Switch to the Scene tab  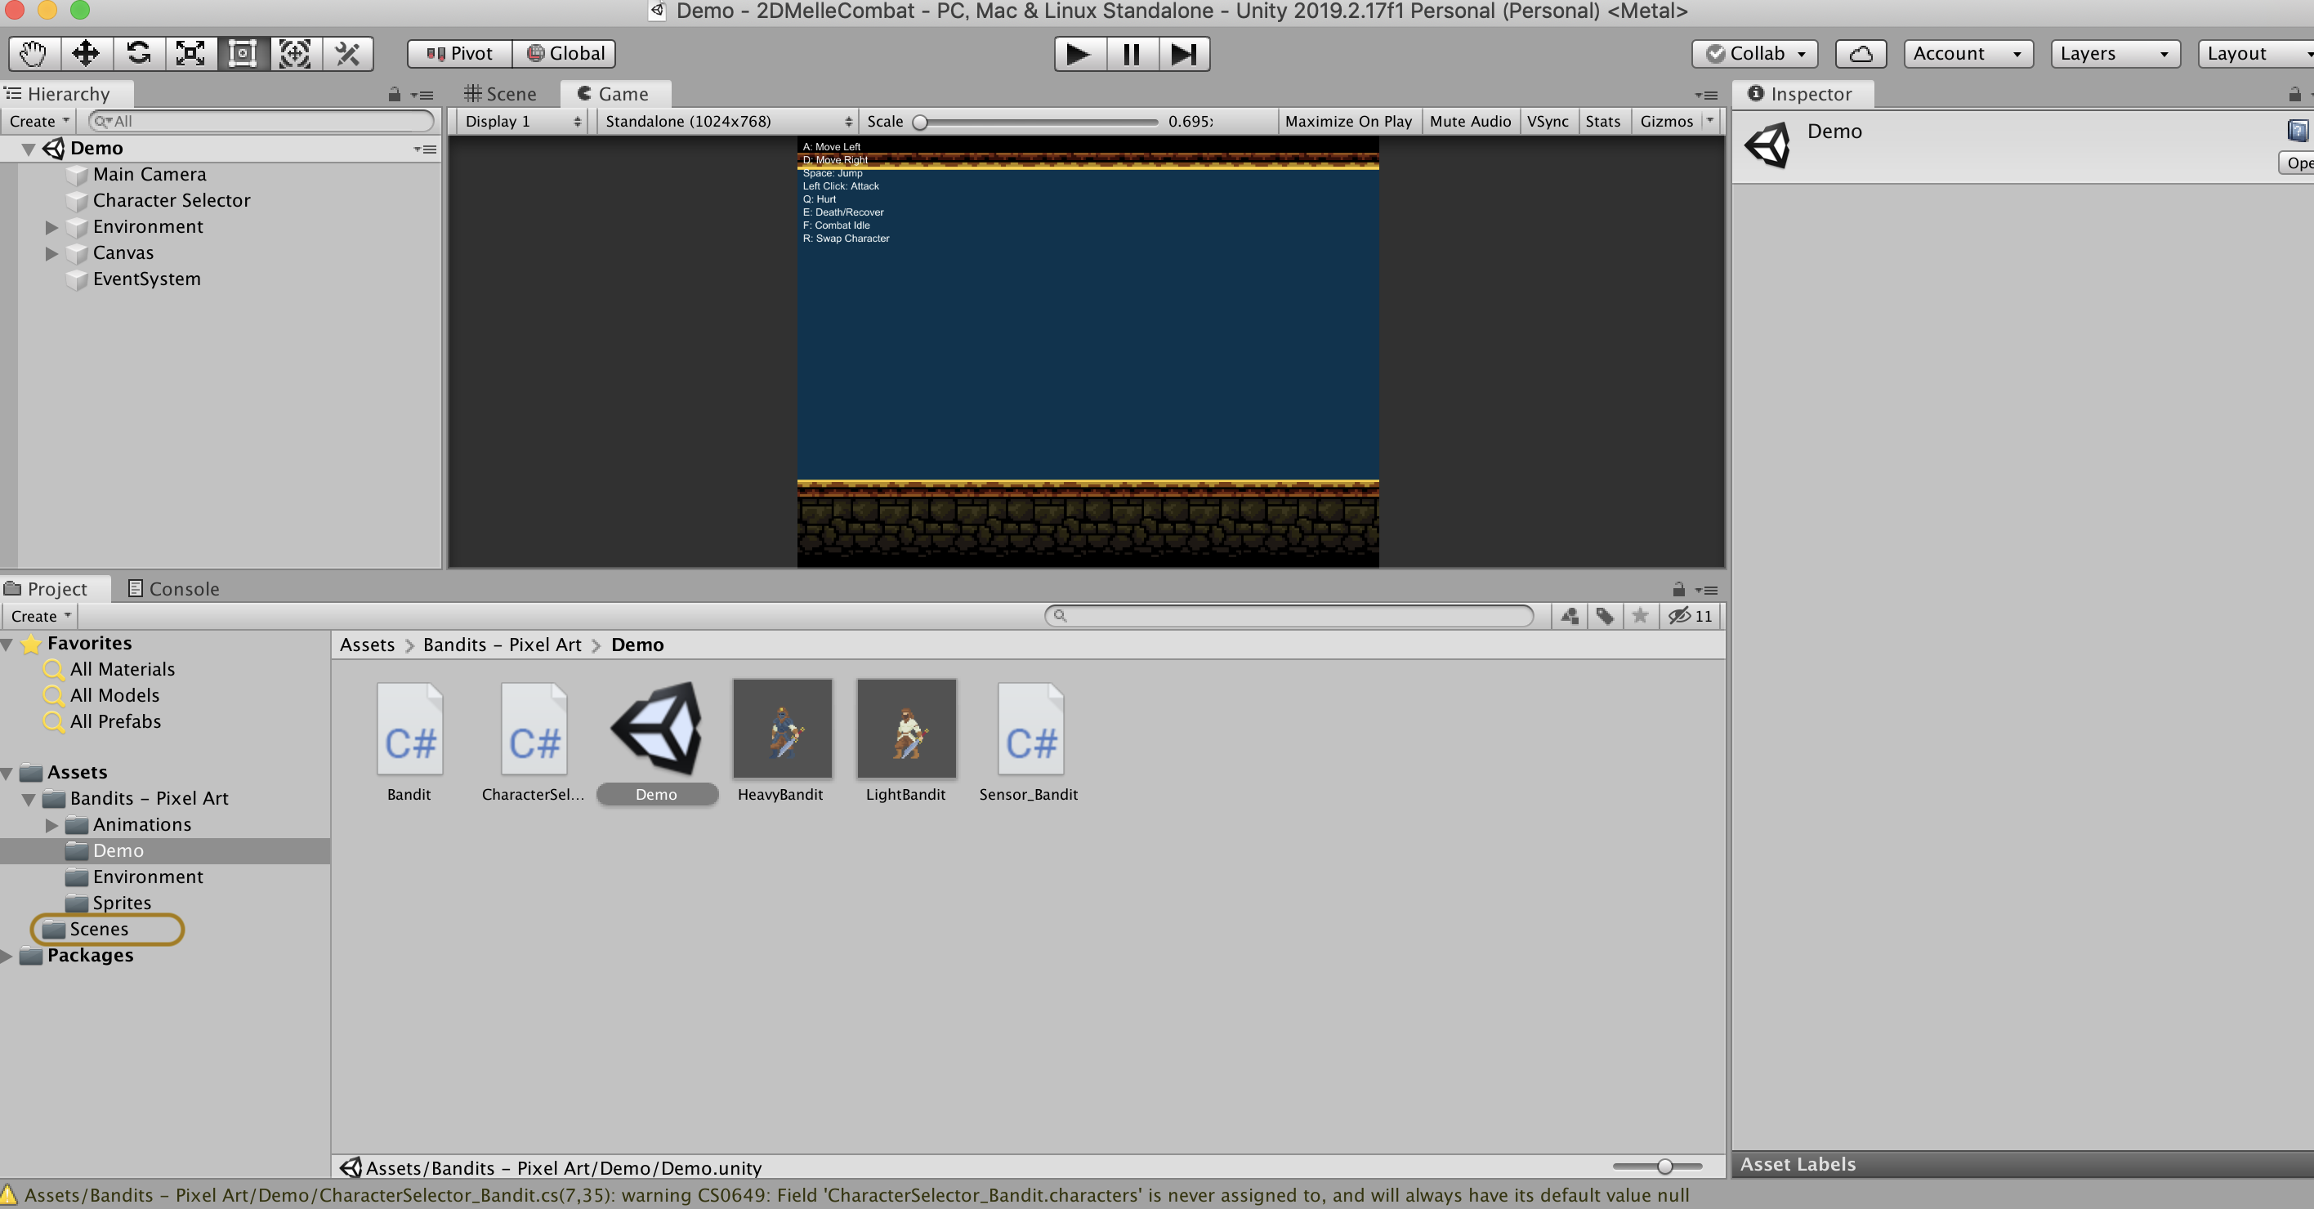tap(500, 94)
